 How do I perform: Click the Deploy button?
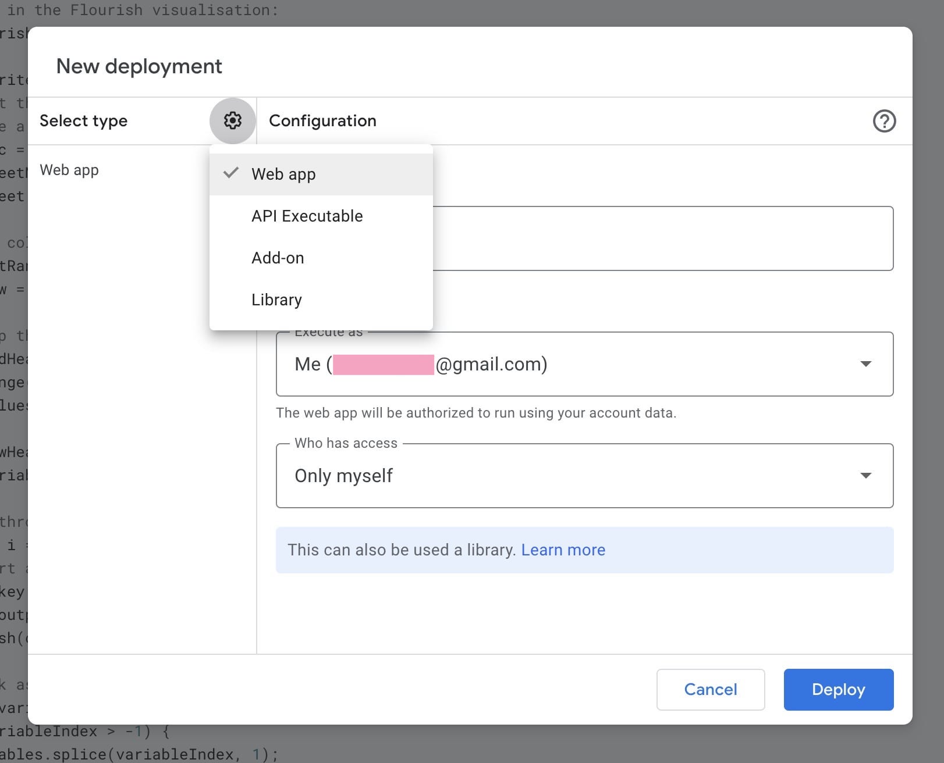838,689
